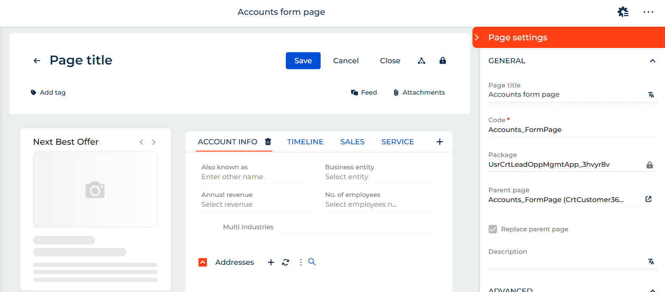The image size is (665, 292).
Task: Open Addresses three-dot options menu
Action: 301,262
